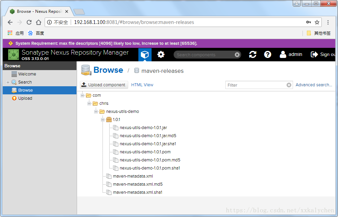Select nexus-utils-demo-1.0.1.pom.sha1 file
Viewport: 338px width, 217px height.
(x=150, y=168)
